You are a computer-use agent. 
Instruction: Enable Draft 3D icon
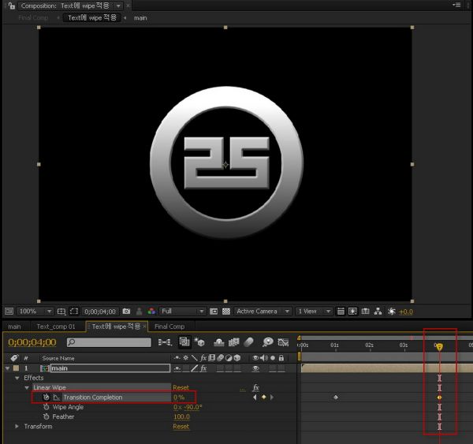(x=199, y=342)
